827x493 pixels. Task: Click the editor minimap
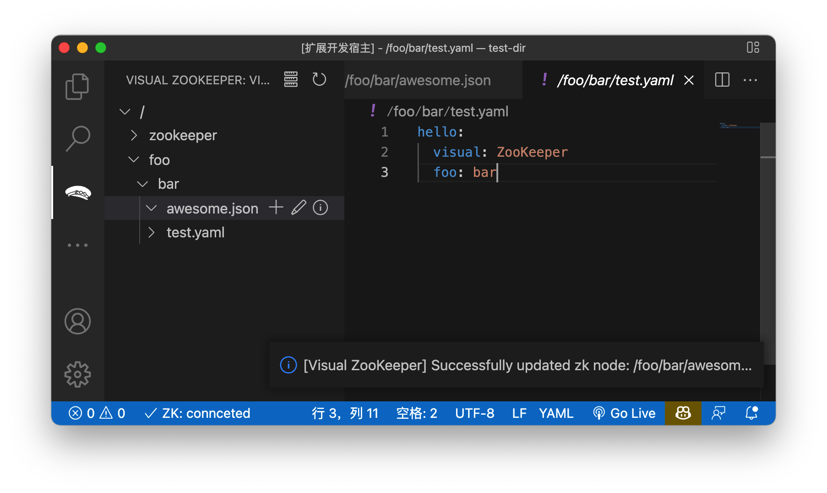(739, 125)
